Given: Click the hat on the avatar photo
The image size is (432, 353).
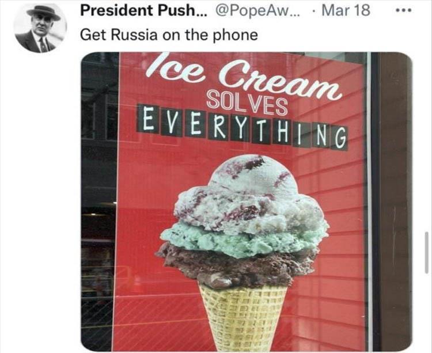Looking at the screenshot, I should click(44, 13).
